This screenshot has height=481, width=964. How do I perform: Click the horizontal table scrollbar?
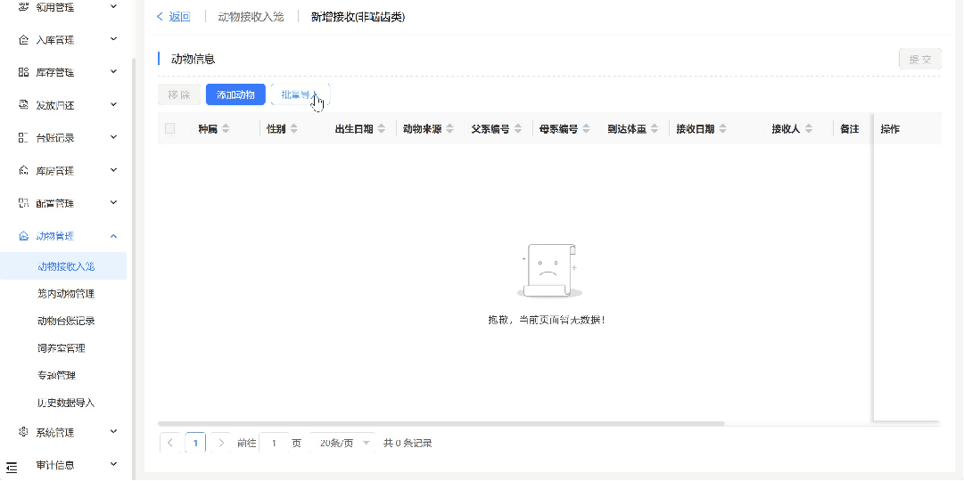441,423
